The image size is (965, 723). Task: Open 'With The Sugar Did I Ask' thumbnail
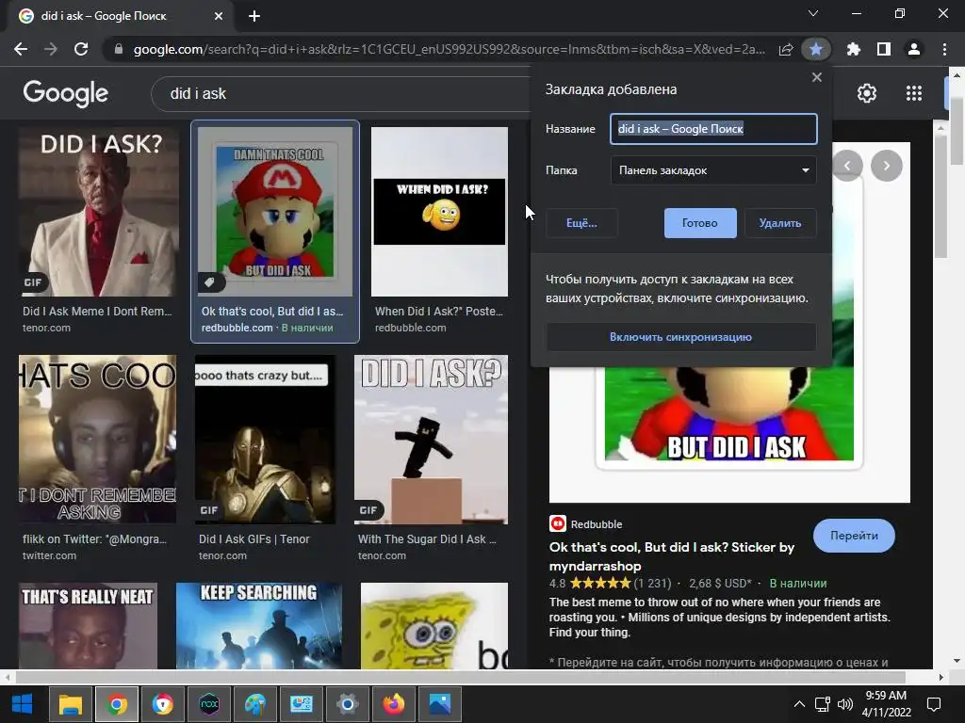432,439
